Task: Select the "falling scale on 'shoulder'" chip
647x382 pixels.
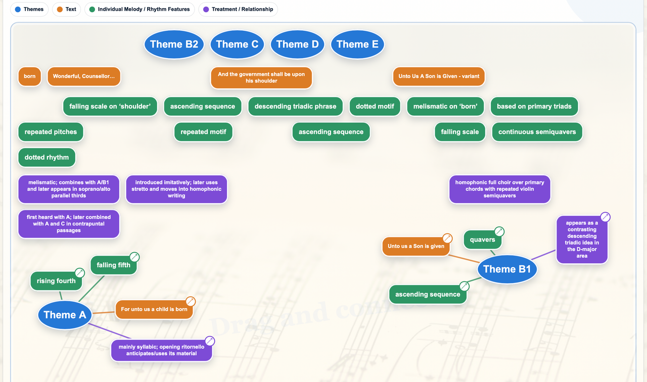Action: [x=110, y=107]
